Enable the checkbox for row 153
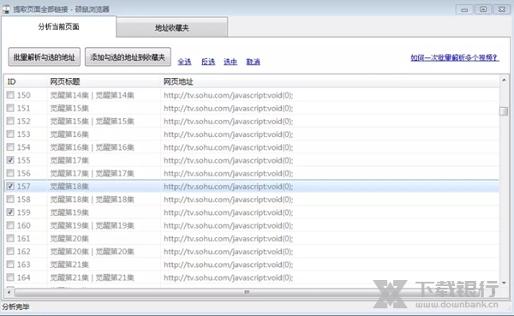The height and width of the screenshot is (316, 514). tap(10, 134)
